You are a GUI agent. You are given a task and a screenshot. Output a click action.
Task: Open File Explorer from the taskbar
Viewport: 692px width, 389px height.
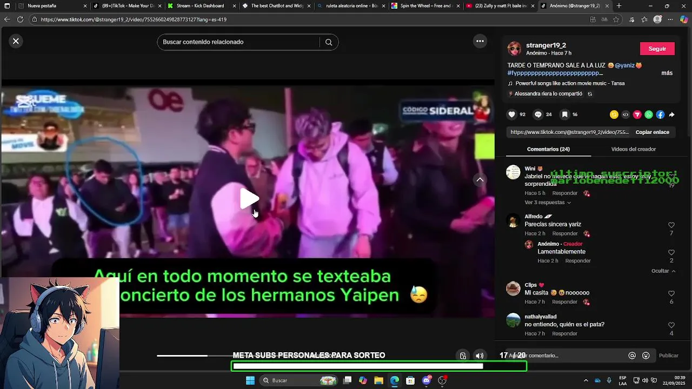(x=378, y=380)
